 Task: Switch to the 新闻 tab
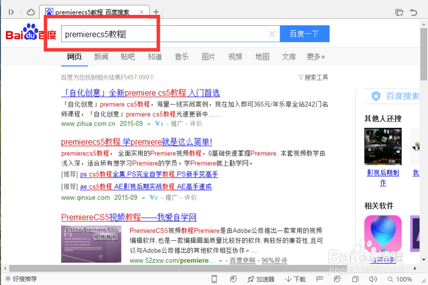tap(101, 57)
